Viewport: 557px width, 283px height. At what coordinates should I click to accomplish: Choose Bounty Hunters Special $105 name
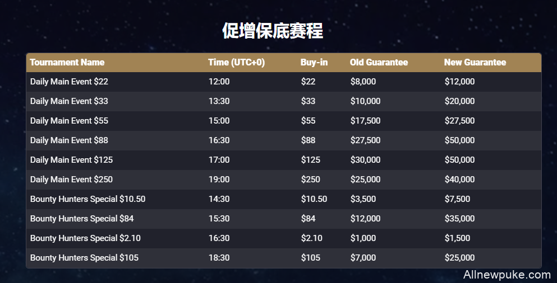(84, 258)
